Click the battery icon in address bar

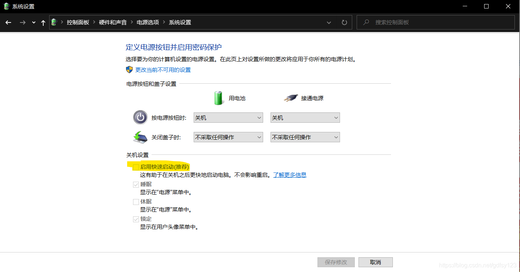tap(54, 22)
